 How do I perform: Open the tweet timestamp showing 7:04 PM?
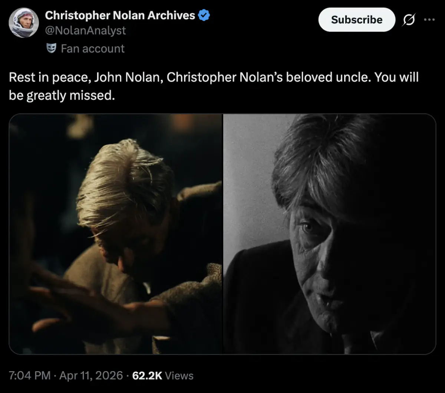[29, 376]
